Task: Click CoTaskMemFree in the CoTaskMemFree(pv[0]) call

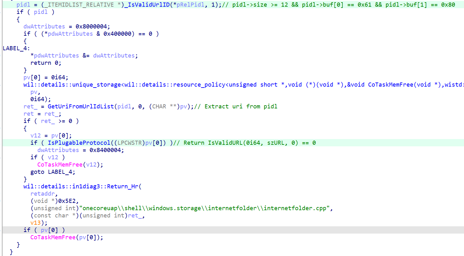Action: (53, 237)
